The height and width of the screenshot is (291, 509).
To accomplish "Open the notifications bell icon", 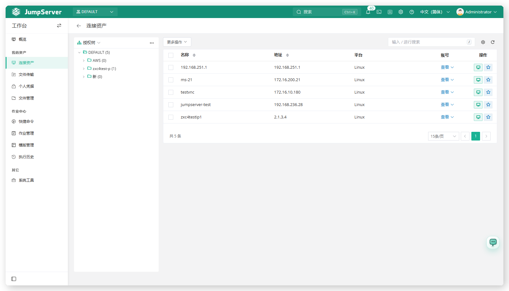I will tap(368, 12).
